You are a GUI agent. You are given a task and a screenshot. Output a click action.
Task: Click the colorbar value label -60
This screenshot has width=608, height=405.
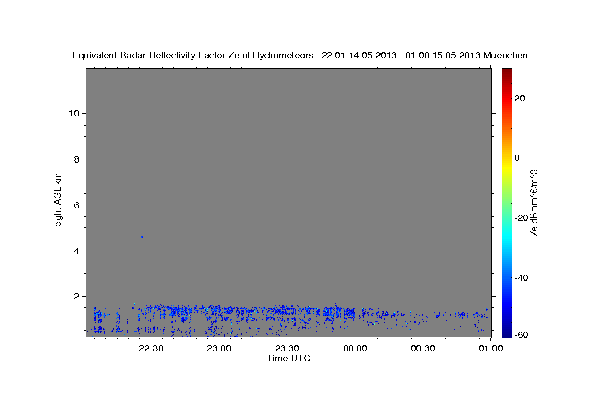[x=522, y=335]
